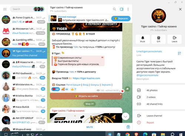Click the Forex Crypto chat avatar

[6, 20]
